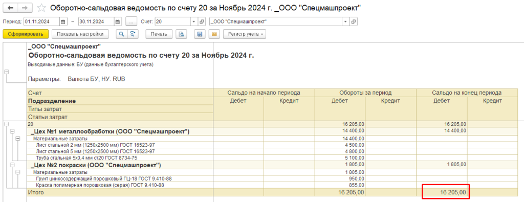Save report using the floppy disk icon

(200, 34)
